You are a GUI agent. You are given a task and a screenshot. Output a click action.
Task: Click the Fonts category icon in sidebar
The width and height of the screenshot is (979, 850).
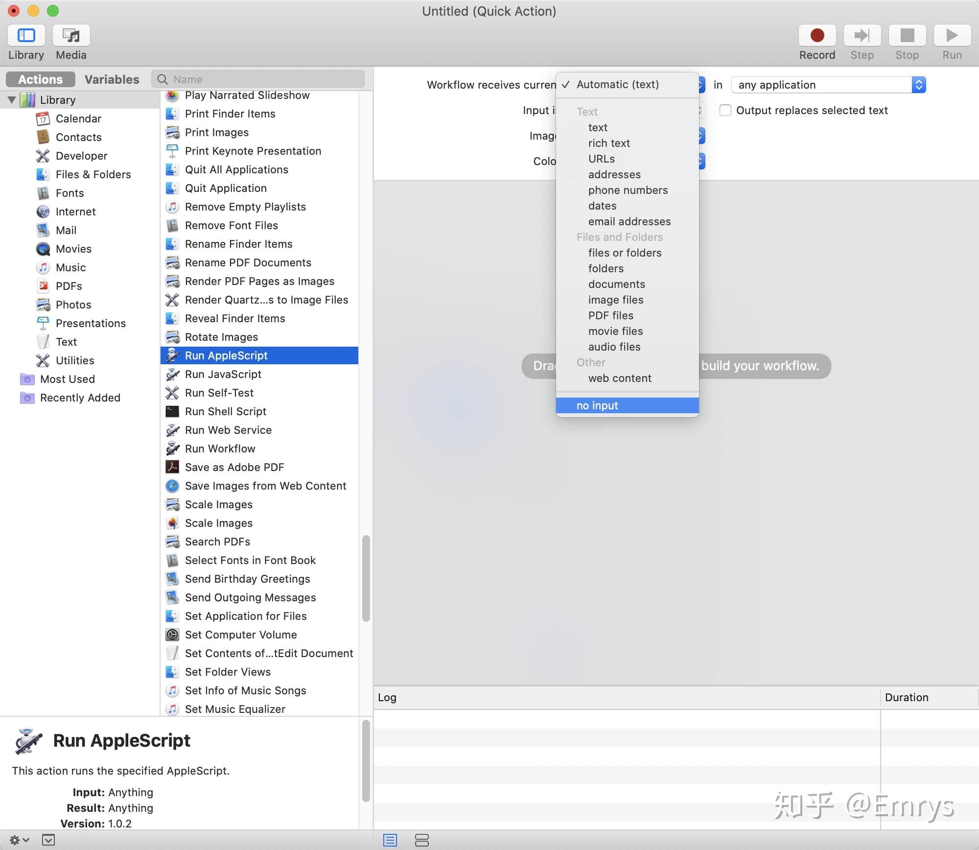pyautogui.click(x=43, y=193)
